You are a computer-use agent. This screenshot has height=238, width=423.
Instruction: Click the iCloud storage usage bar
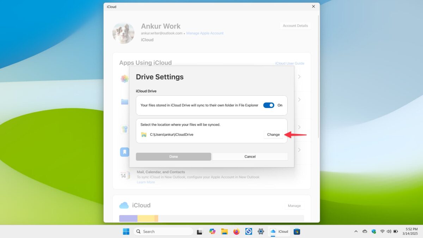pyautogui.click(x=211, y=219)
